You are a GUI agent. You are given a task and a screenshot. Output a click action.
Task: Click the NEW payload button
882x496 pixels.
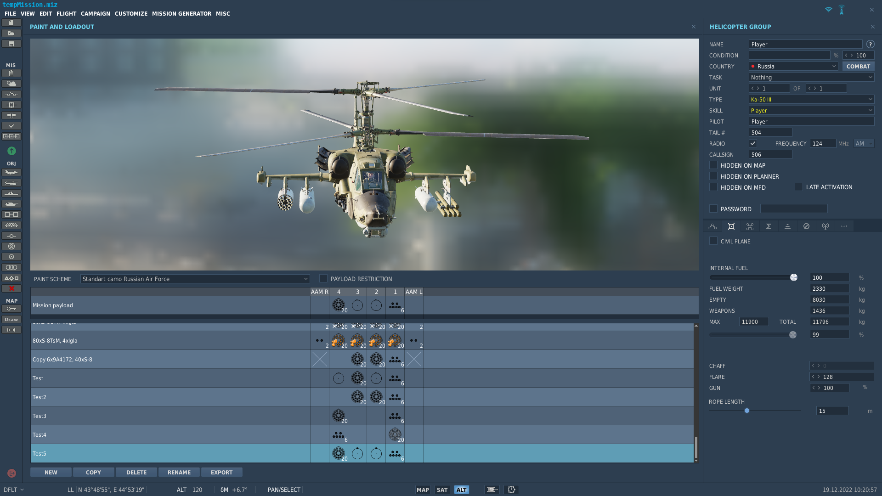pos(51,472)
